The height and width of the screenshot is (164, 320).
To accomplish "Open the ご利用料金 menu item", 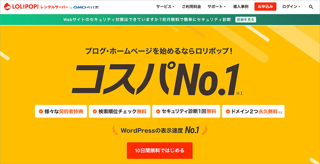I will [x=191, y=7].
